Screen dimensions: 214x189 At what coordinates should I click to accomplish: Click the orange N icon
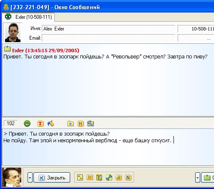click(x=128, y=177)
